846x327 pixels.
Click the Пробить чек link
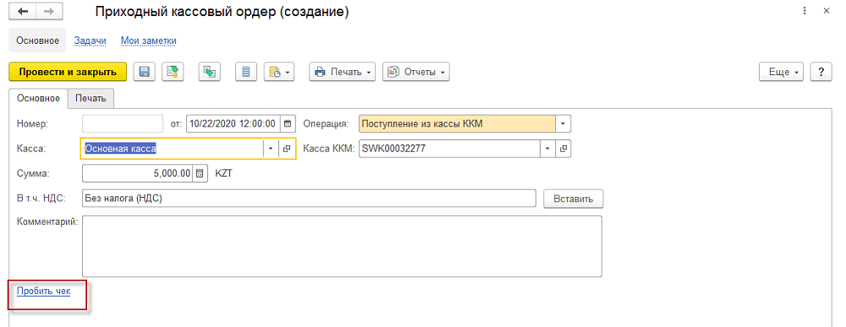[x=44, y=291]
